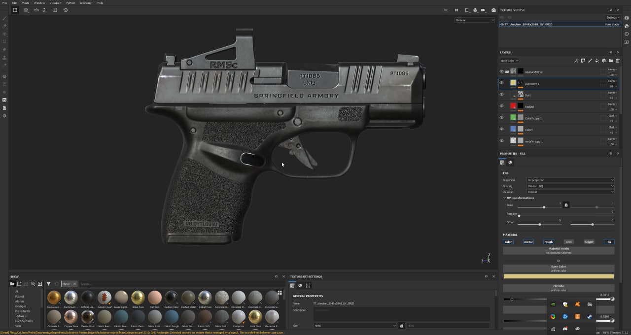631x335 pixels.
Task: Add a mask using Layers toolbar icon
Action: click(x=583, y=61)
